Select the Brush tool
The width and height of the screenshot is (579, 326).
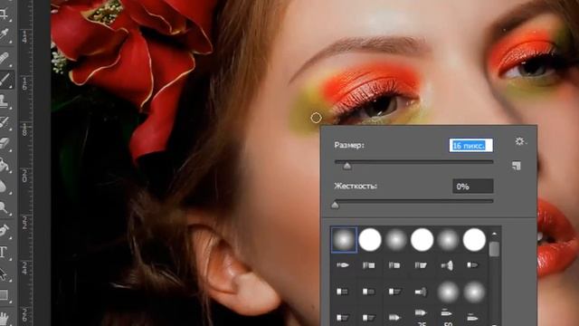pyautogui.click(x=5, y=80)
